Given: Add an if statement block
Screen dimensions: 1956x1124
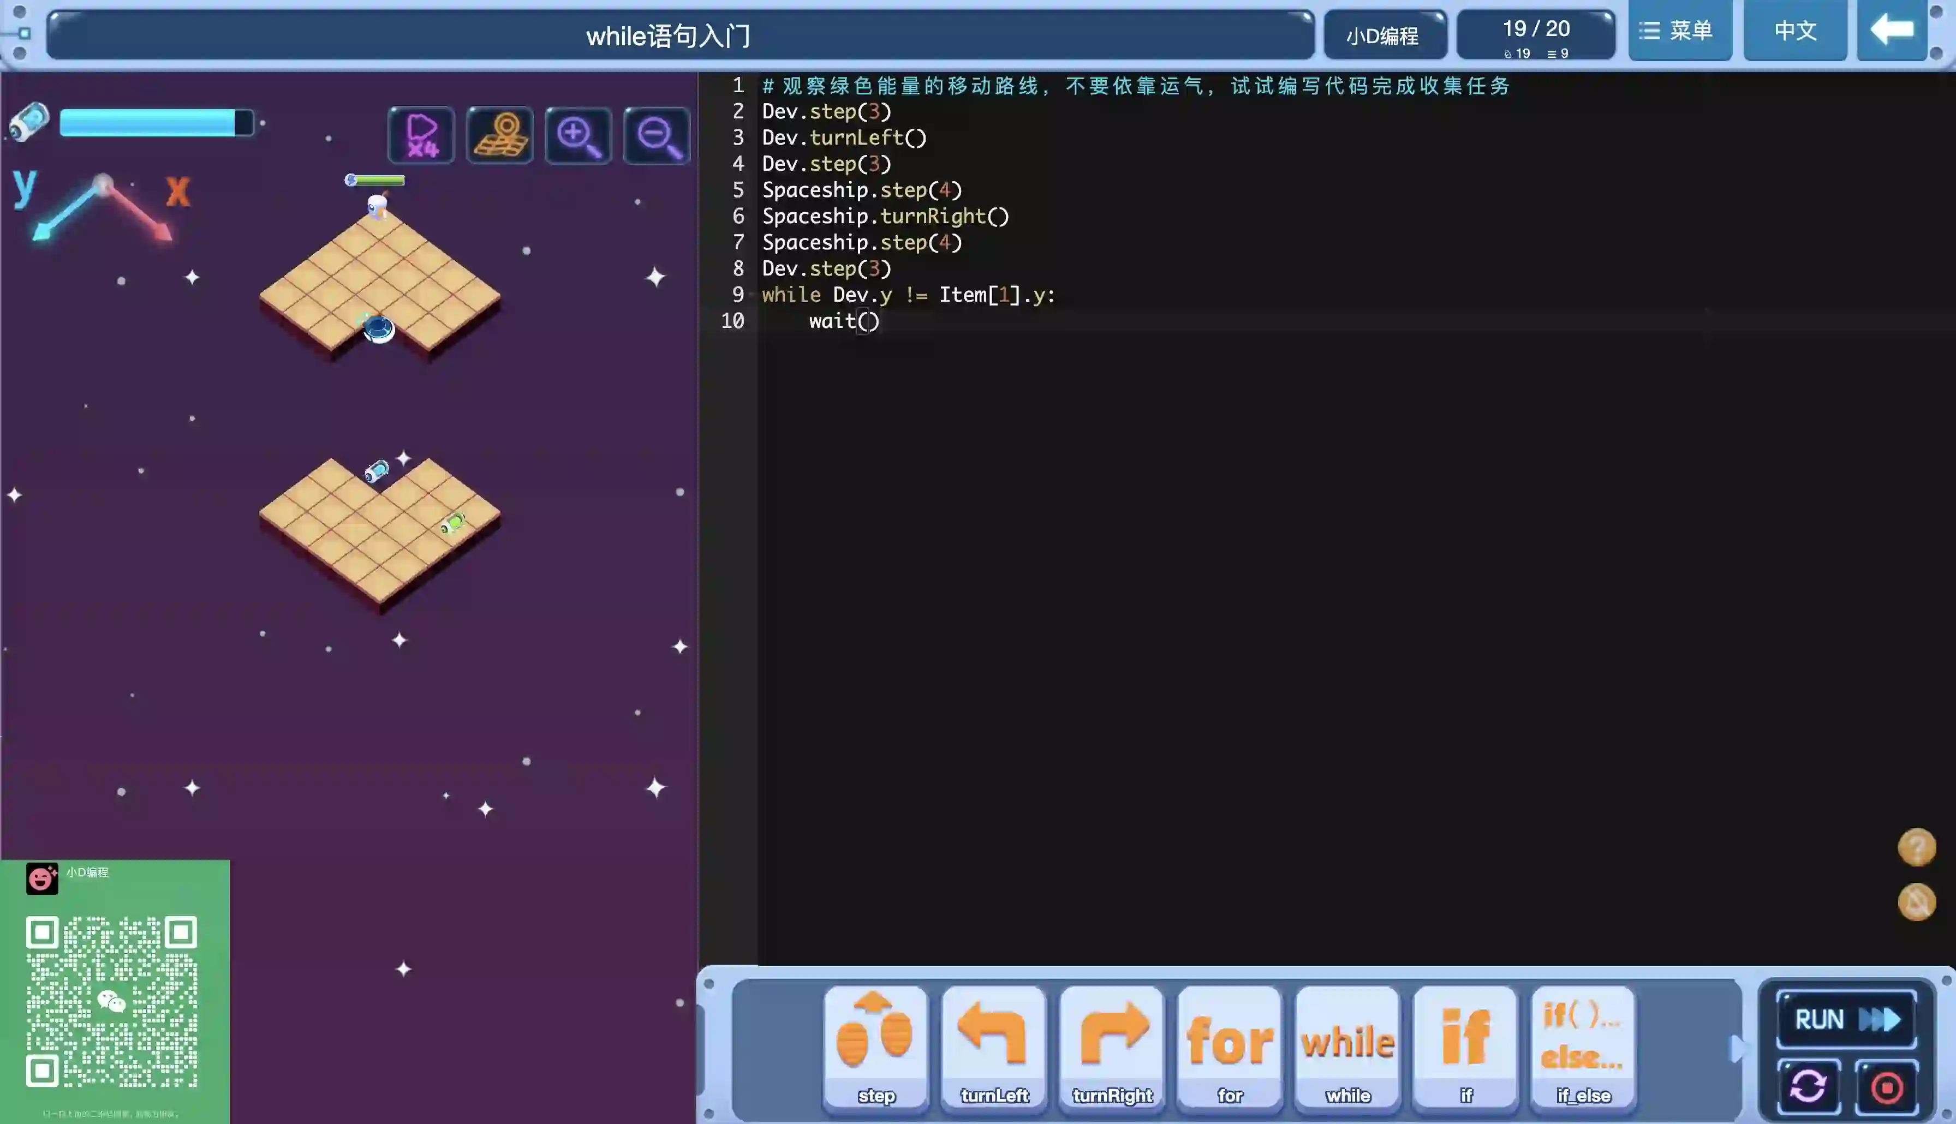Looking at the screenshot, I should 1465,1047.
